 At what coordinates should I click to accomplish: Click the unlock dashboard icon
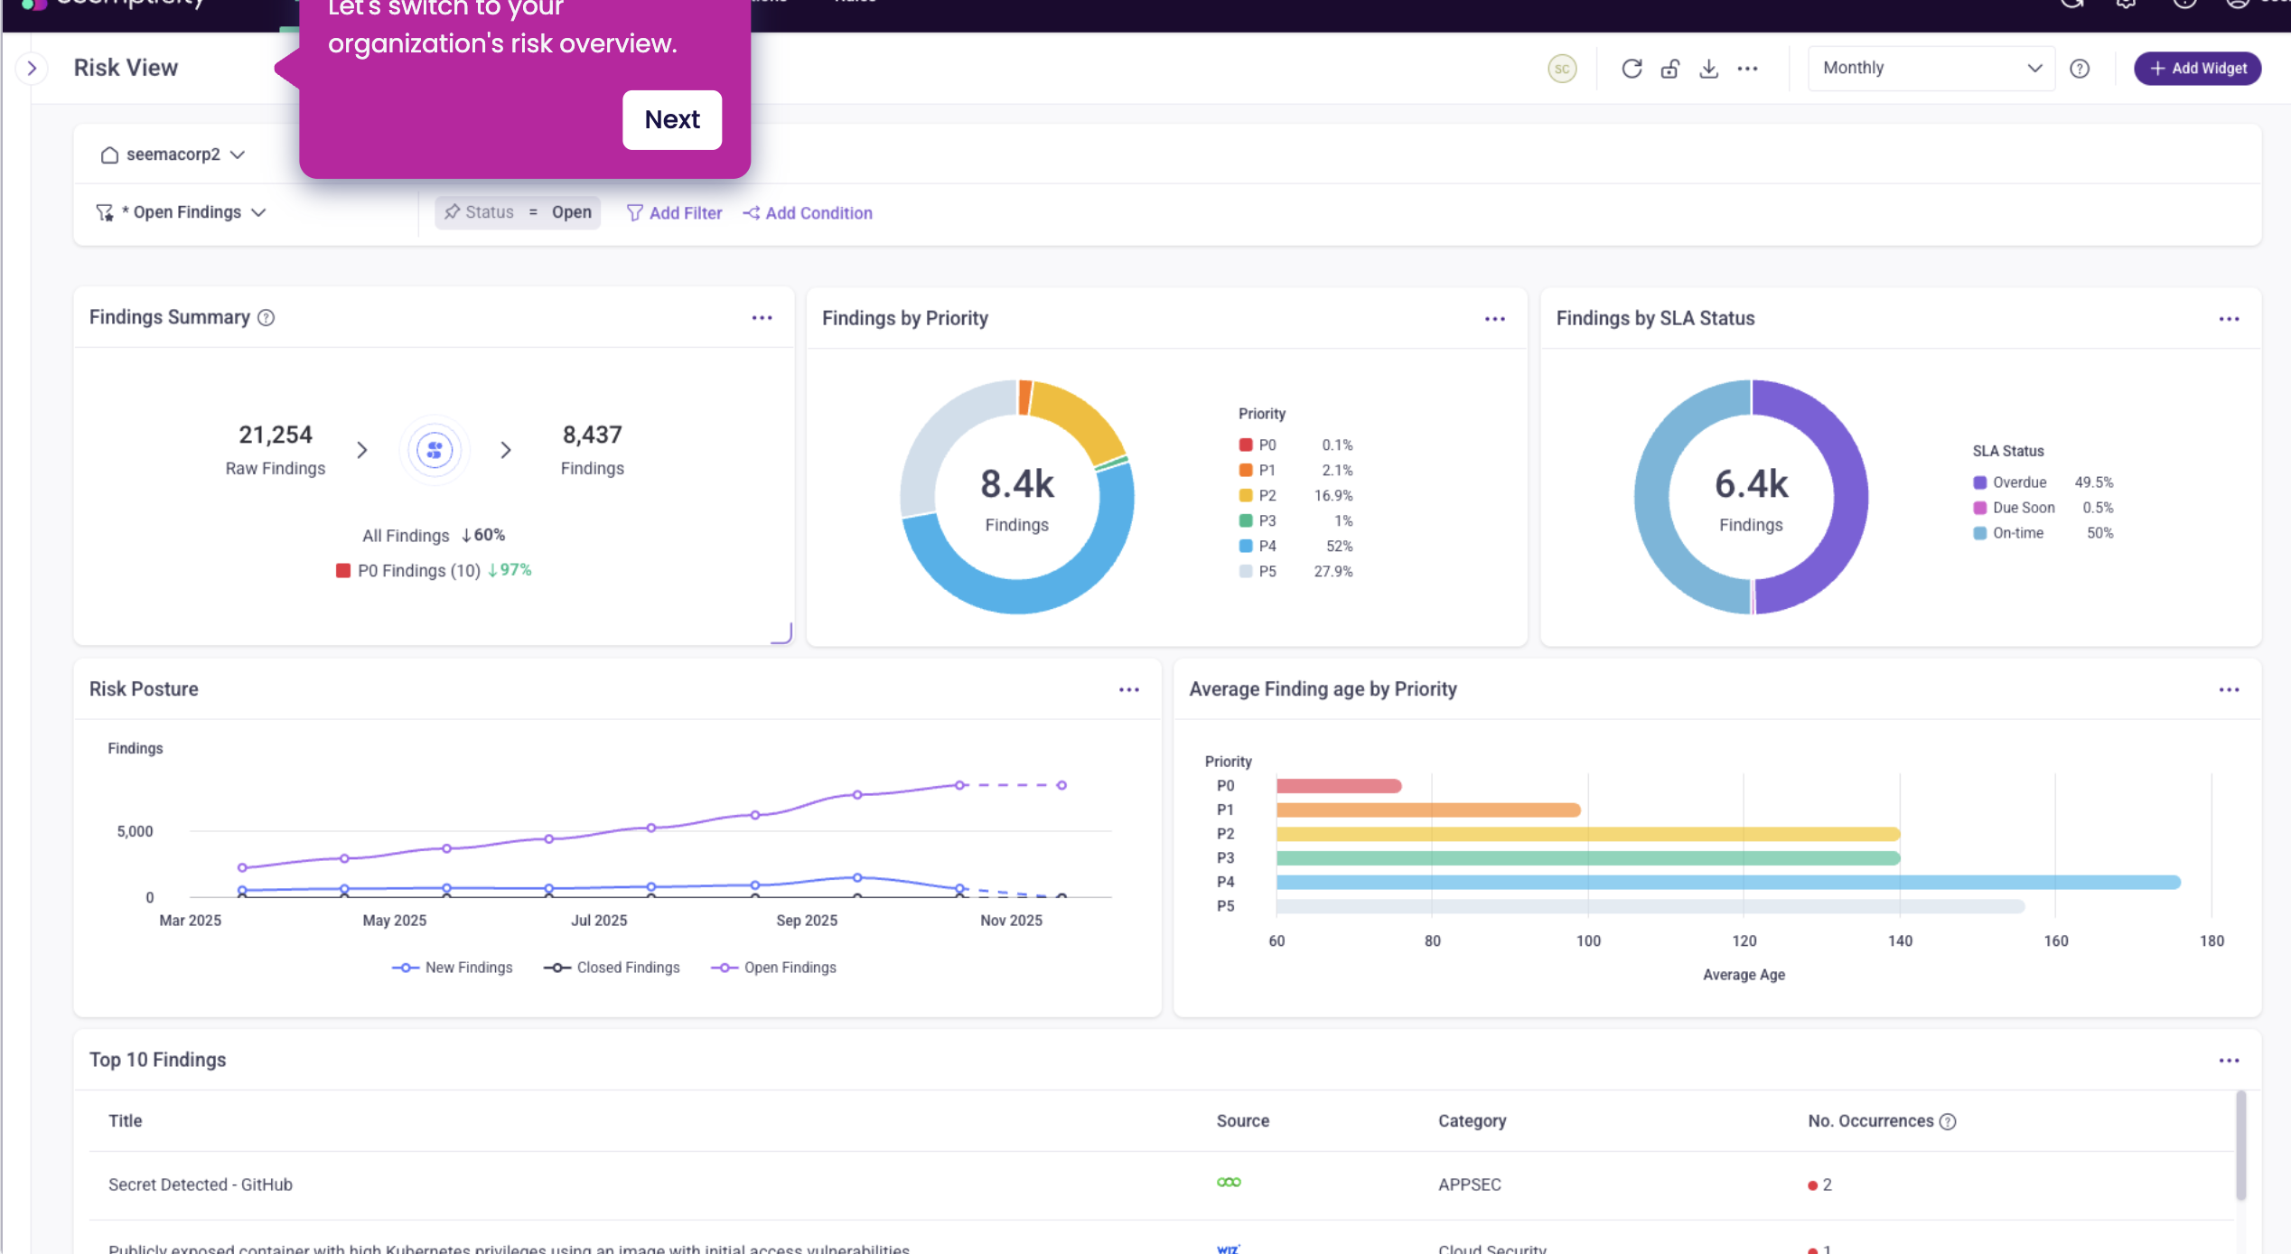(x=1669, y=69)
